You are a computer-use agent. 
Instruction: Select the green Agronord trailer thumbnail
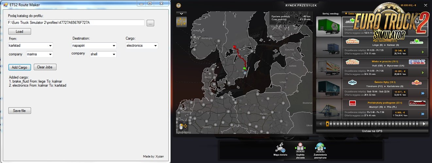(x=328, y=27)
